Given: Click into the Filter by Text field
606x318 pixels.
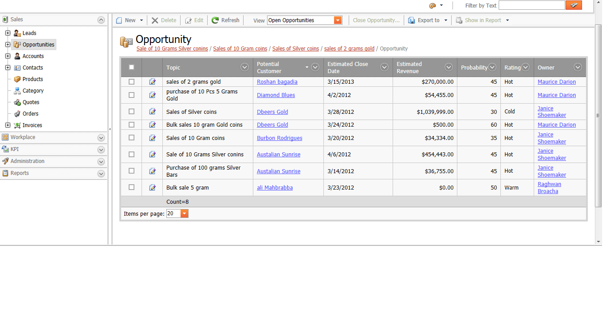Looking at the screenshot, I should click(531, 5).
